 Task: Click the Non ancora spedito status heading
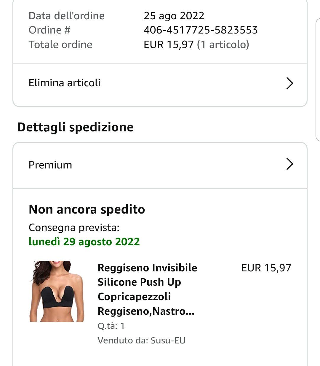click(87, 209)
